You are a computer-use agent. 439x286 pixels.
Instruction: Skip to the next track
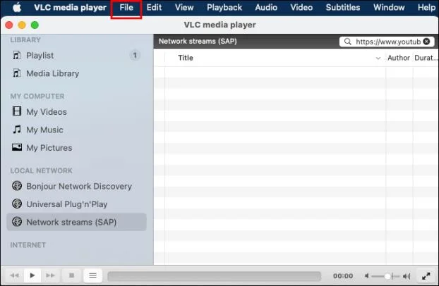click(x=50, y=275)
